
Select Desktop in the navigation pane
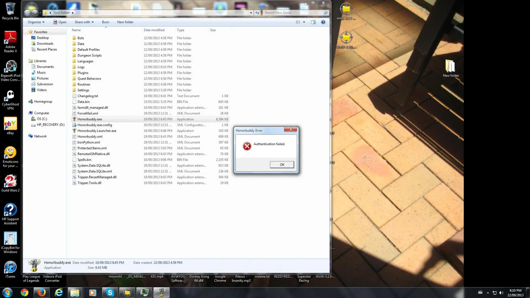(43, 38)
